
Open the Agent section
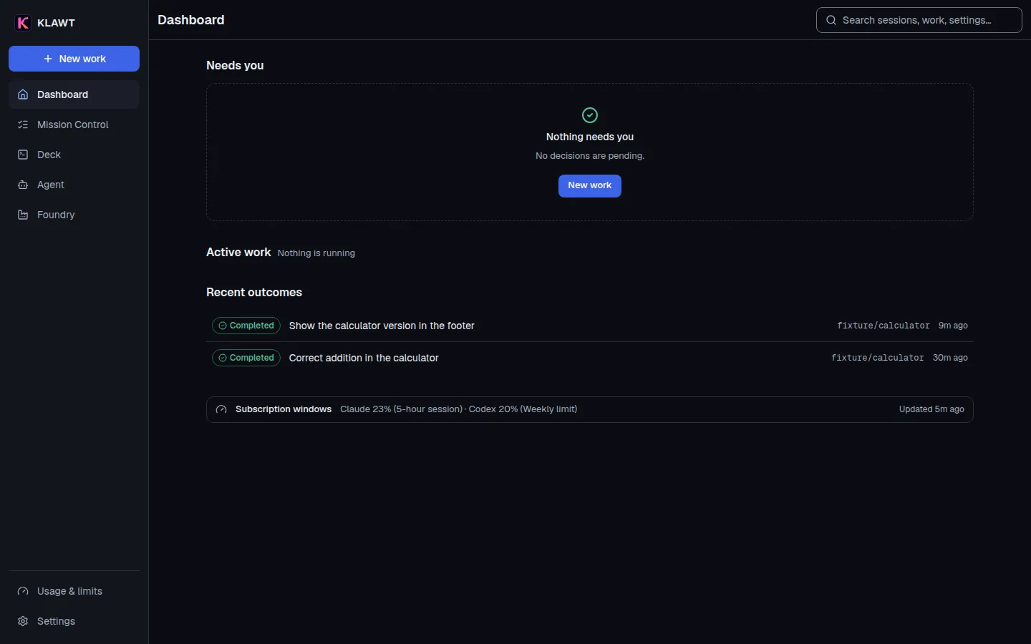click(x=74, y=185)
